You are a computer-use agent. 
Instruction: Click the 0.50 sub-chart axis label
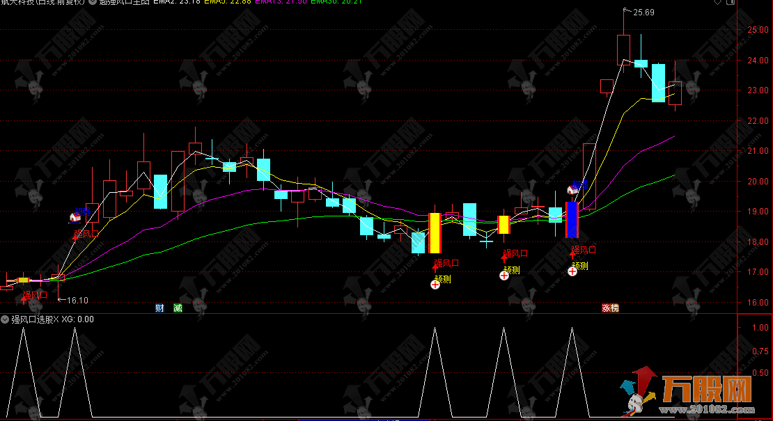coord(760,373)
